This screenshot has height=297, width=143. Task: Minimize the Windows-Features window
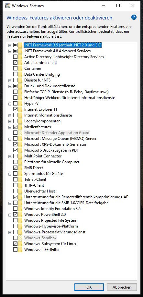click(x=103, y=6)
